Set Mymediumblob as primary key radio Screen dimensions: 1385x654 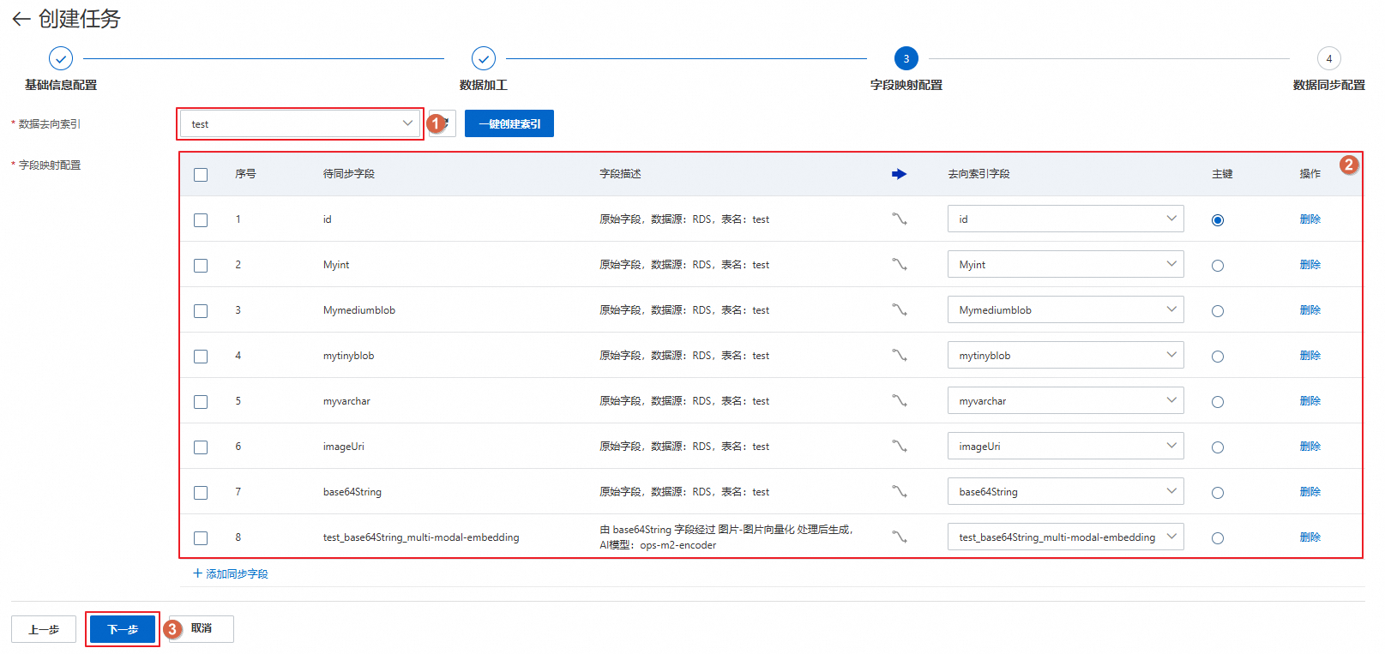pos(1218,311)
